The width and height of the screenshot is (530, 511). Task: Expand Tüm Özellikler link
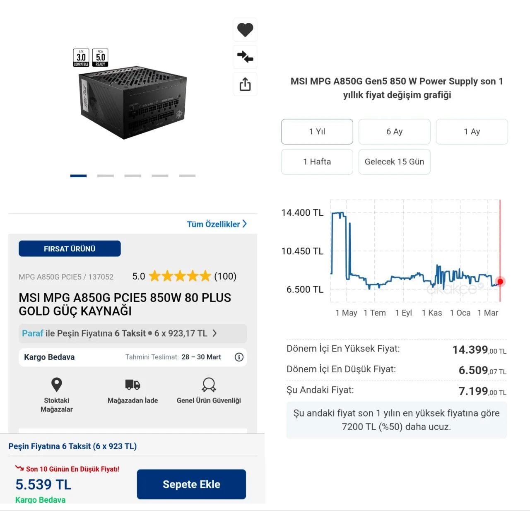pos(217,224)
